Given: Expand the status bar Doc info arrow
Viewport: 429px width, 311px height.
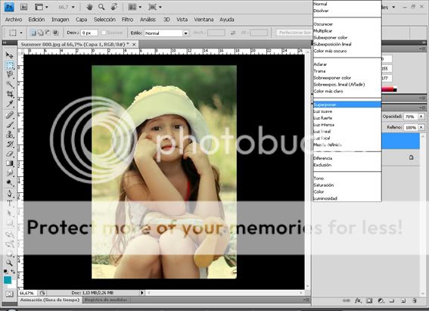Looking at the screenshot, I should click(x=142, y=293).
